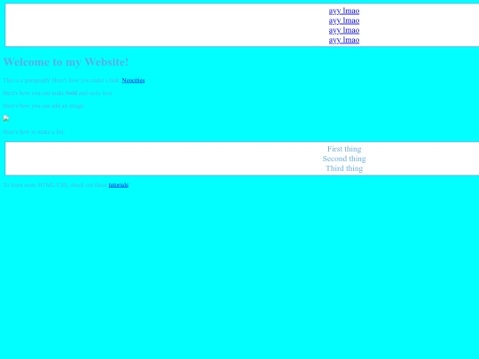Image resolution: width=479 pixels, height=359 pixels.
Task: Click the italic word in the paragraph
Action: [x=95, y=93]
